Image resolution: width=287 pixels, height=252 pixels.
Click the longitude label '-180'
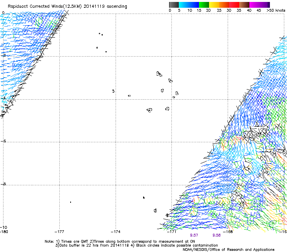pyautogui.click(x=4, y=232)
